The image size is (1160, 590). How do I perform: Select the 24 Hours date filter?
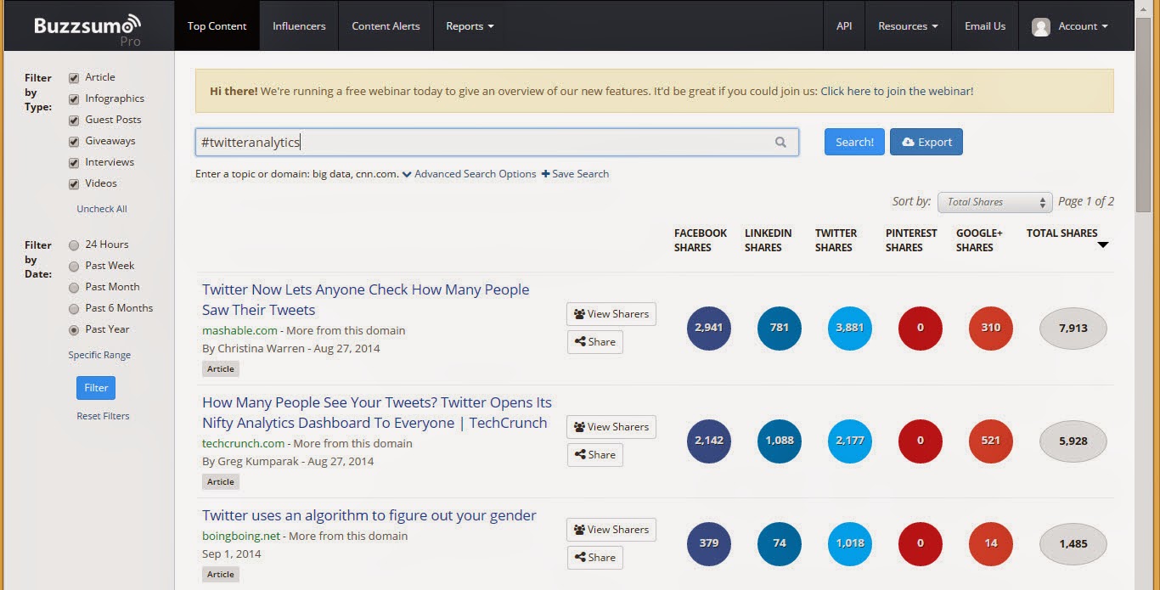(74, 245)
